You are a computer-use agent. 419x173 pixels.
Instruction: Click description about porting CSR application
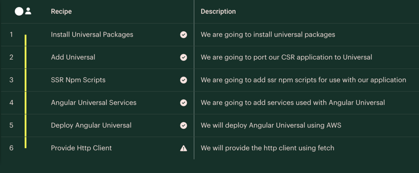tap(286, 57)
